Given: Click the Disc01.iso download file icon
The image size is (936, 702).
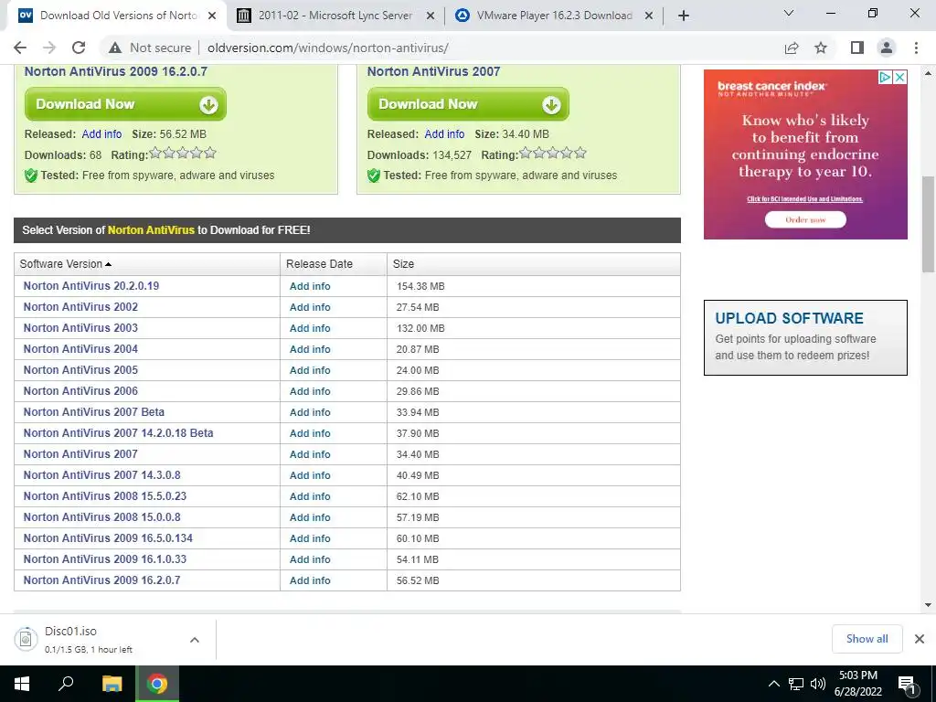Looking at the screenshot, I should (26, 639).
